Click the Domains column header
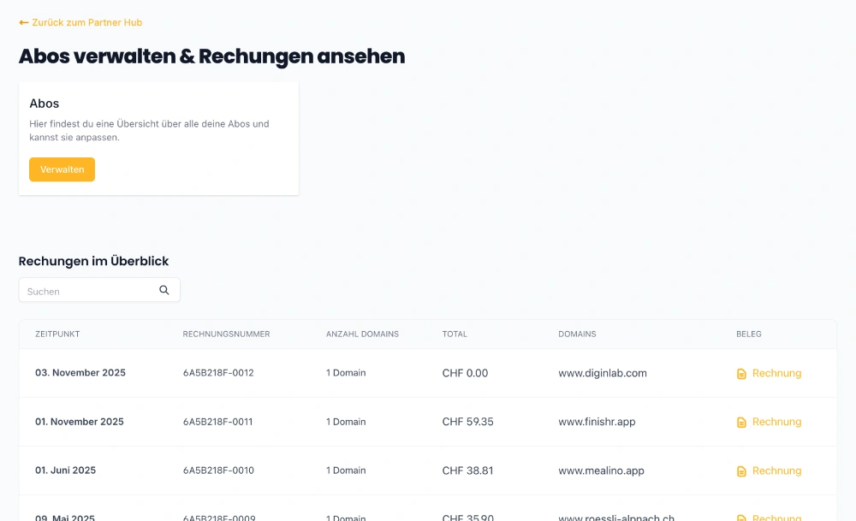856x521 pixels. tap(577, 335)
